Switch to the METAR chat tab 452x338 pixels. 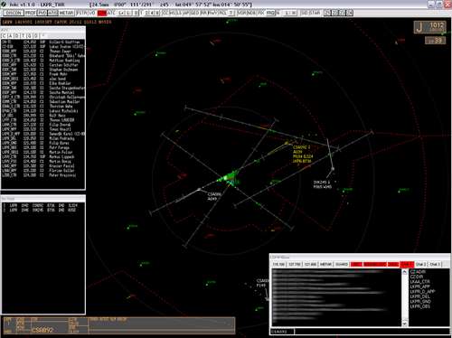tap(325, 264)
